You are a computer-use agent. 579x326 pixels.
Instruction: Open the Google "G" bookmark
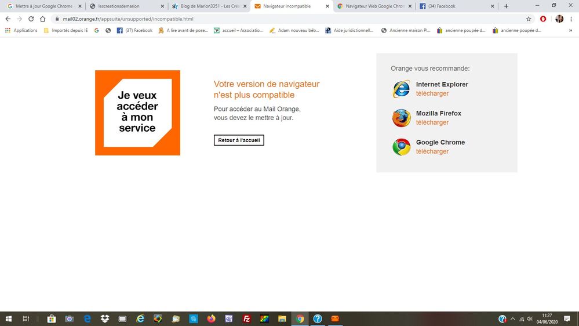coord(96,30)
